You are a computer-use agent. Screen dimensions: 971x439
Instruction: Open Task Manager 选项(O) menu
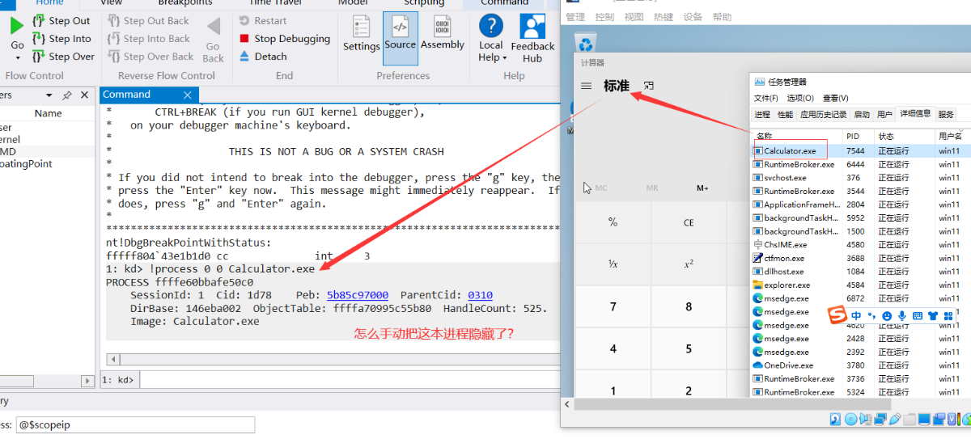pyautogui.click(x=800, y=98)
